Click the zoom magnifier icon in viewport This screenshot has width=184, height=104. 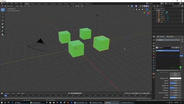pos(142,10)
